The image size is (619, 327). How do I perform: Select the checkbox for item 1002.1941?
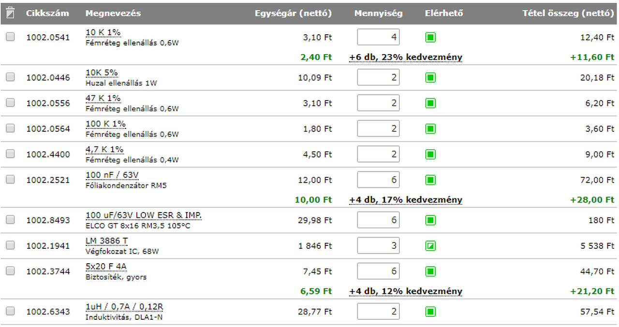10,245
